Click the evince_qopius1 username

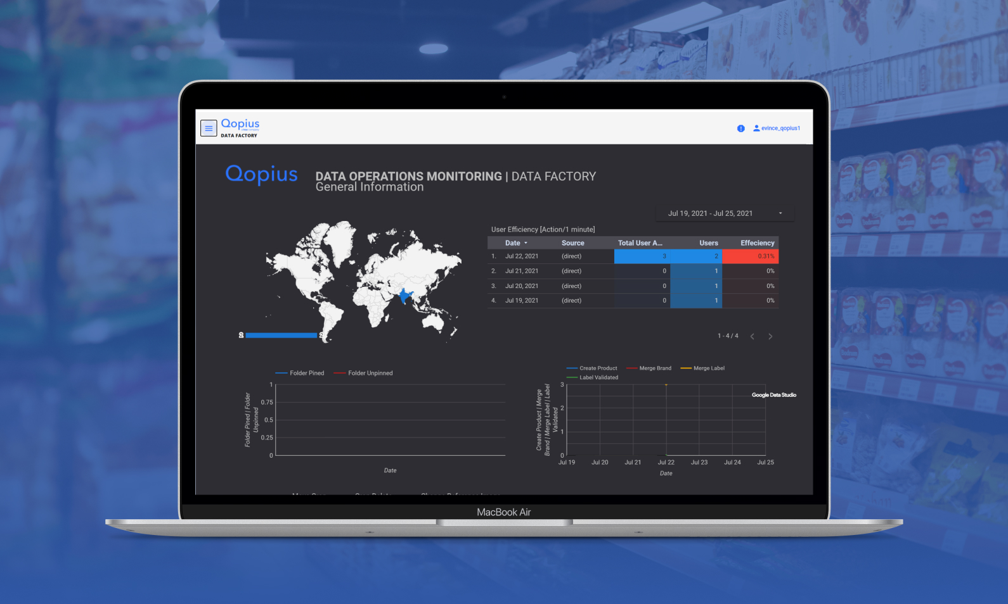coord(780,128)
